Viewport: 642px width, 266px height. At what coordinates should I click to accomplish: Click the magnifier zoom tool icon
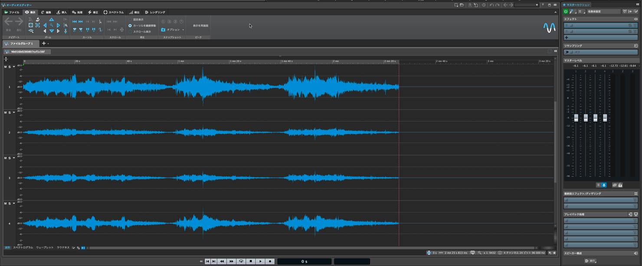coord(51,25)
